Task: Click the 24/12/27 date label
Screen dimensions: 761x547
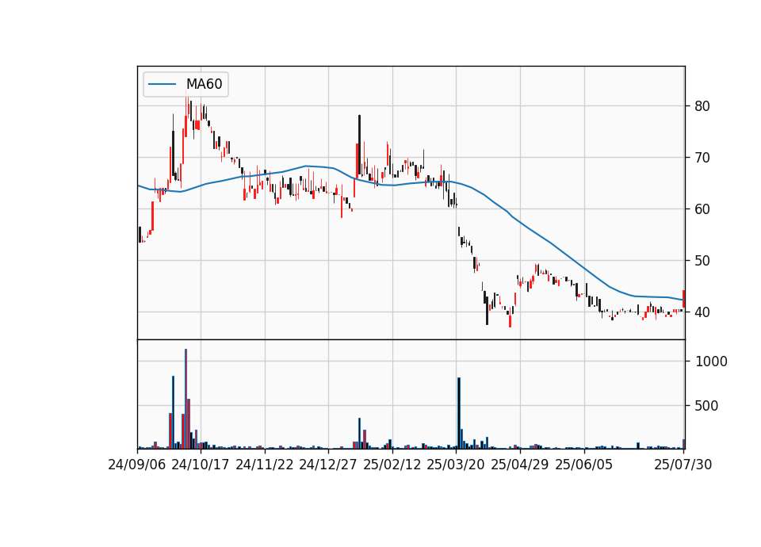Action: tap(328, 465)
